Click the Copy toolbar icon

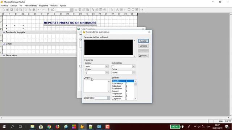coord(30,10)
